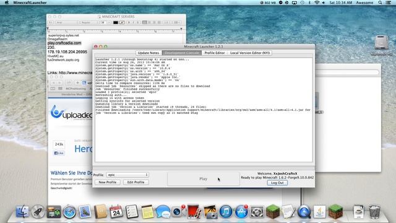Open the font size combo box in TextEdit
Viewport: 396px width, 223px height.
[106, 22]
